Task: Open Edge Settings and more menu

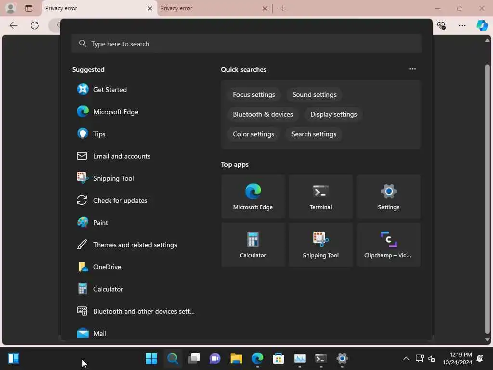Action: 462,26
